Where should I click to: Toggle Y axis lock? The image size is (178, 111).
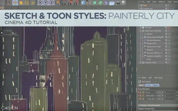pos(46,2)
